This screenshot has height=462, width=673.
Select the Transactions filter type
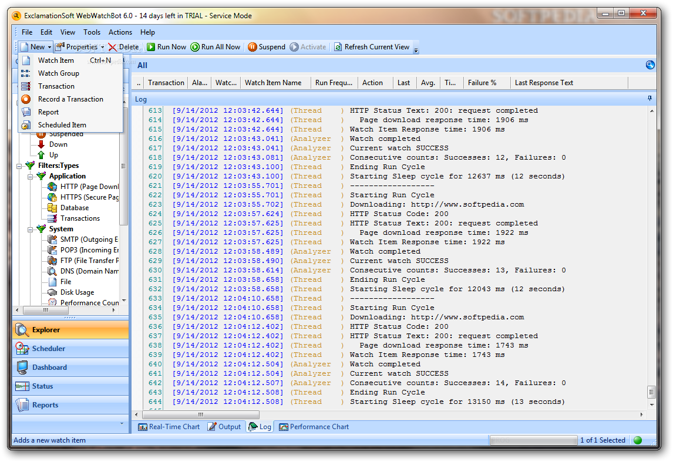point(80,218)
